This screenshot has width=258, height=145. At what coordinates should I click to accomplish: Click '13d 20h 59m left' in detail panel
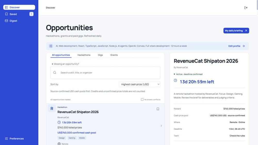coord(197,82)
